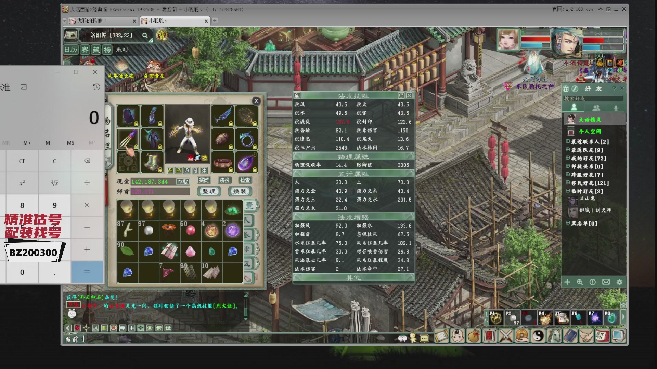The width and height of the screenshot is (657, 369).
Task: Toggle the 帮 channel filter in chat bar
Action: (x=159, y=328)
